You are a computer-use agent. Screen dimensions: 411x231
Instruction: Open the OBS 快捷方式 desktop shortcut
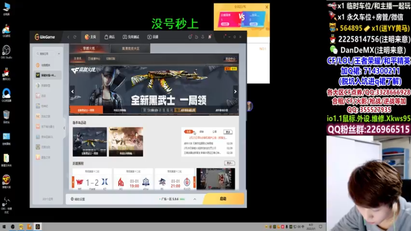6,205
